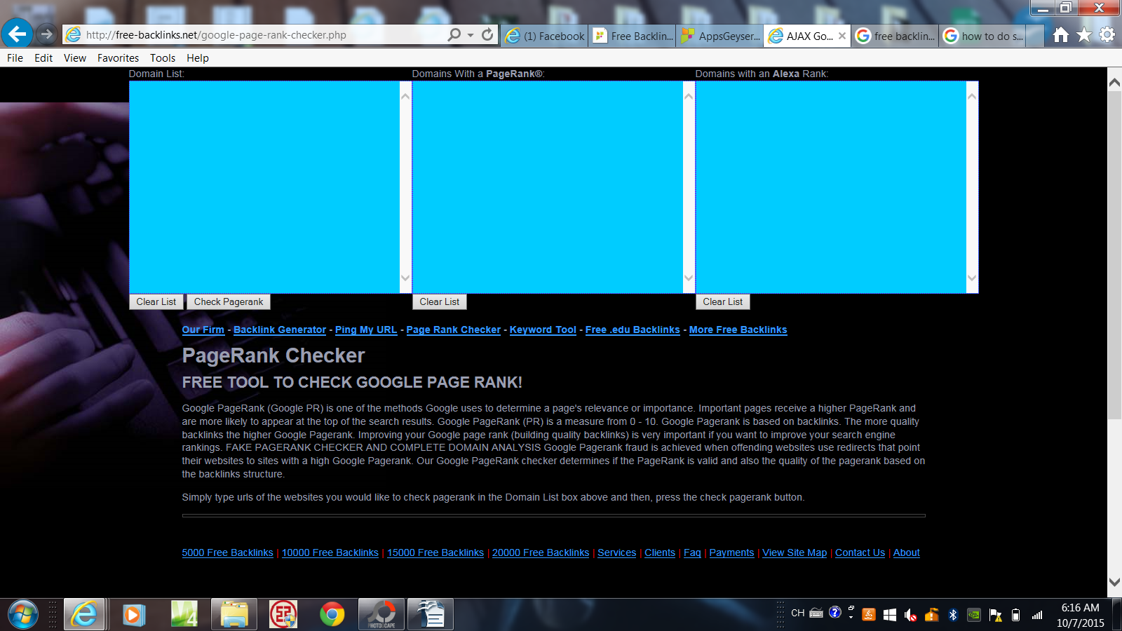The image size is (1122, 631).
Task: Open the File menu
Action: [x=15, y=58]
